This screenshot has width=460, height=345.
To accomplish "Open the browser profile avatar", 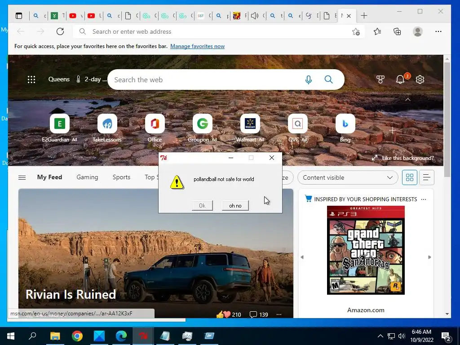I will coord(418,31).
